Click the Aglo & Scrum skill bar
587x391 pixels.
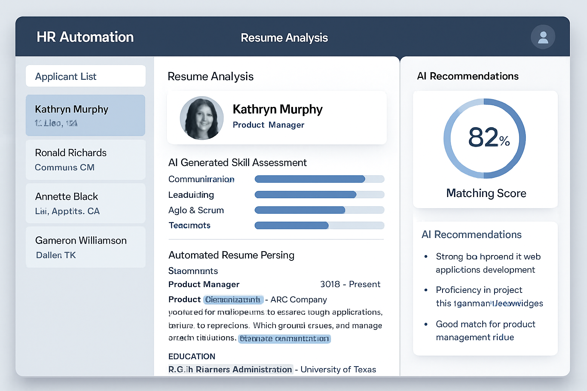[319, 210]
